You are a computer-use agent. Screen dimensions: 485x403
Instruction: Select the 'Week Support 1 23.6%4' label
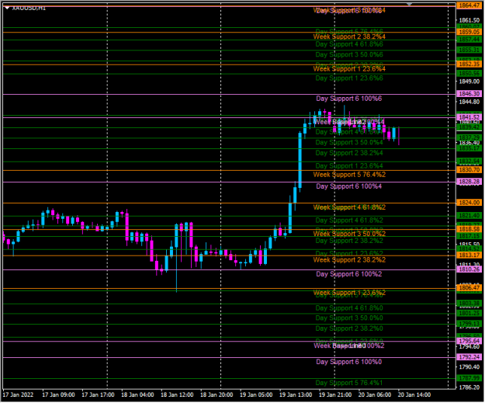349,69
